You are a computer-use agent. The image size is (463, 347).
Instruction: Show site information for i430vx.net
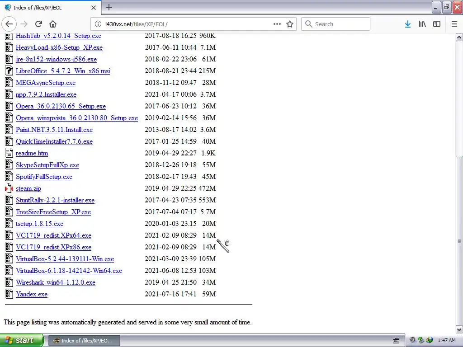98,24
